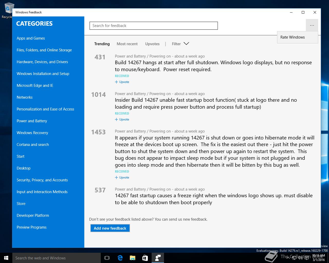Click the 1453 vote count
Image resolution: width=329 pixels, height=263 pixels.
tap(98, 132)
